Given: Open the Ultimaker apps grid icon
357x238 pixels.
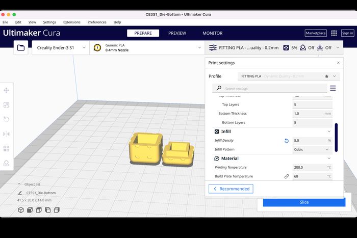Looking at the screenshot, I should (334, 33).
